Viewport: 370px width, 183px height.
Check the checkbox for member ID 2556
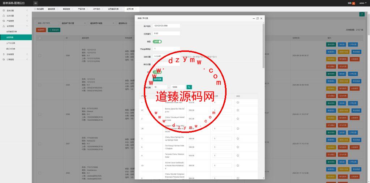point(40,173)
